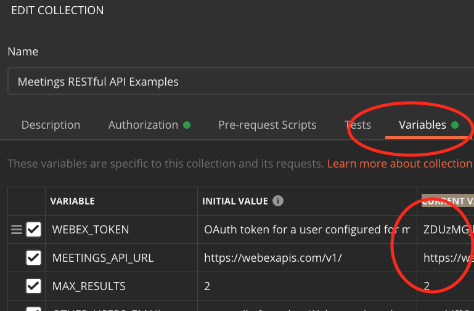Image resolution: width=474 pixels, height=311 pixels.
Task: Edit the WEBEX_TOKEN current value ZDUzMG
Action: (446, 230)
